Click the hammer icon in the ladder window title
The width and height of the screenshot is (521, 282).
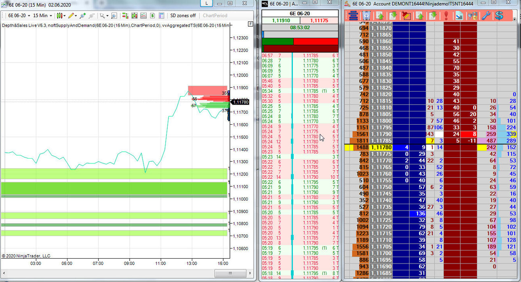click(x=347, y=4)
